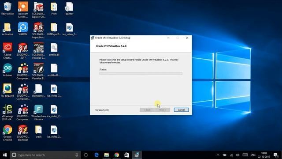Open File Explorer from the taskbar
The image size is (282, 159).
pos(107,155)
